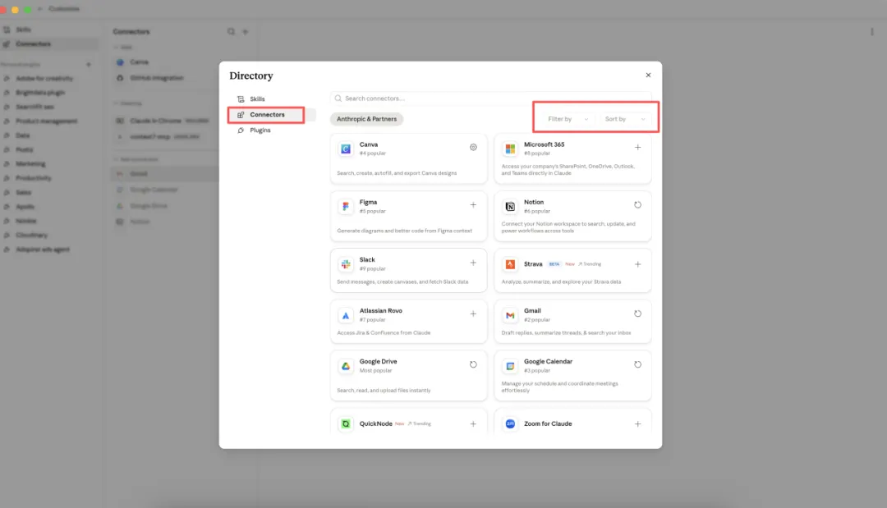Focus the Search connectors field
The width and height of the screenshot is (887, 508).
click(x=490, y=98)
